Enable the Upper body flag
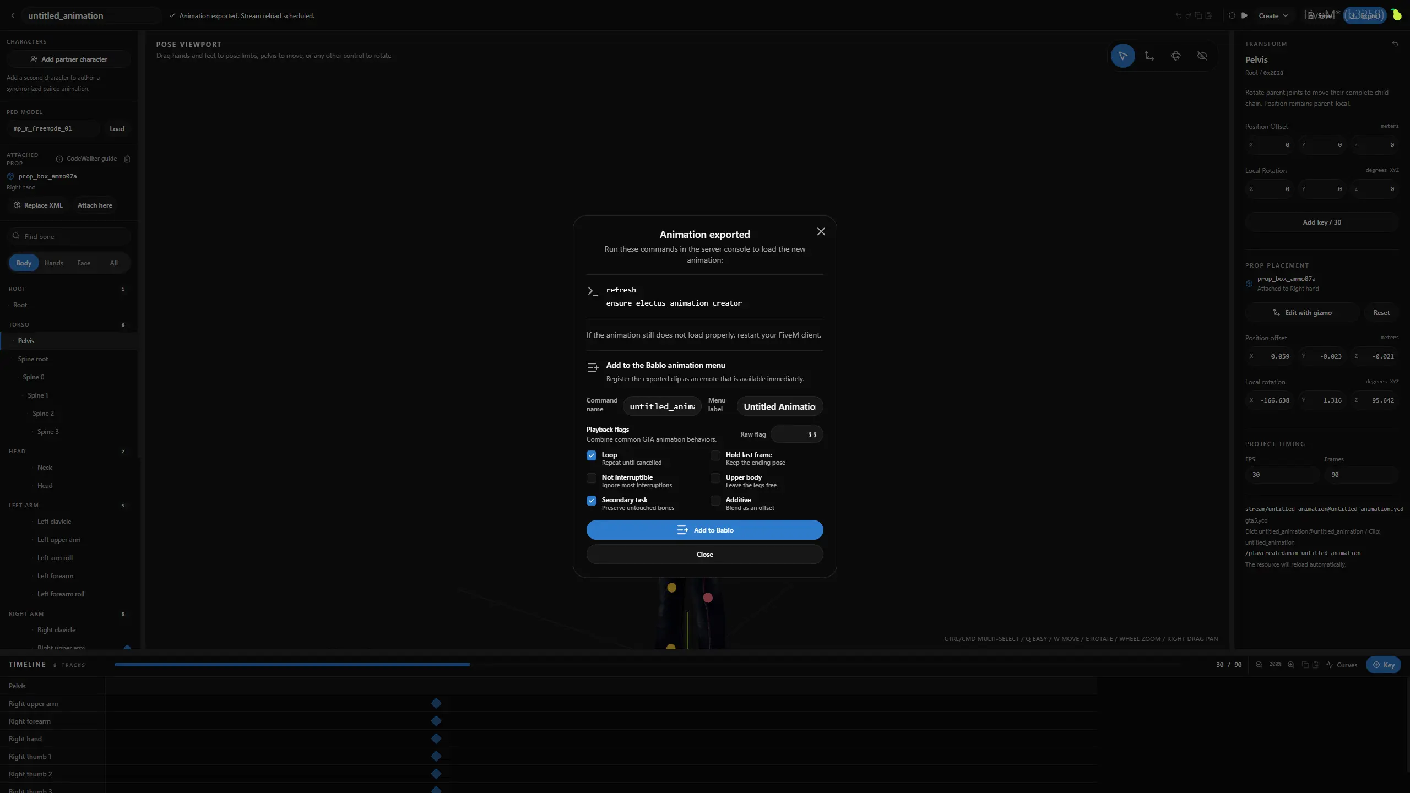Image resolution: width=1410 pixels, height=793 pixels. [715, 478]
